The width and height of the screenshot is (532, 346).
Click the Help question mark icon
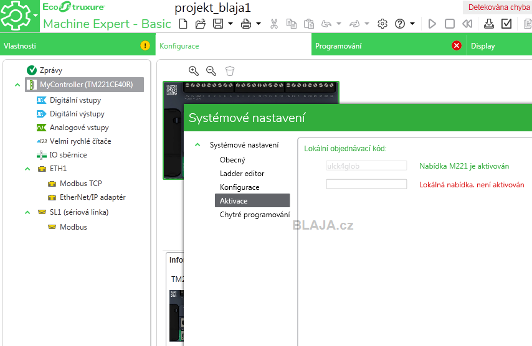(400, 24)
